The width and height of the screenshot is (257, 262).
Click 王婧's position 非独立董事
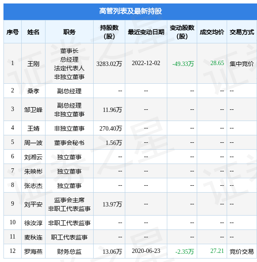(x=69, y=128)
